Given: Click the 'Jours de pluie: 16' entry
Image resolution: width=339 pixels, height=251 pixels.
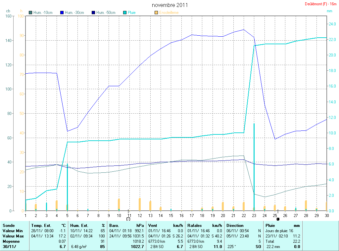Looking at the screenshot, I should pos(279,231).
